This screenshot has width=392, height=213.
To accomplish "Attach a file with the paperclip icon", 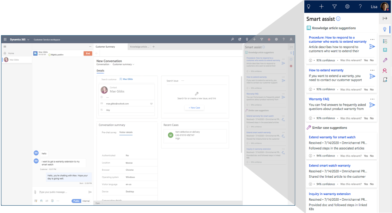I will [35, 192].
